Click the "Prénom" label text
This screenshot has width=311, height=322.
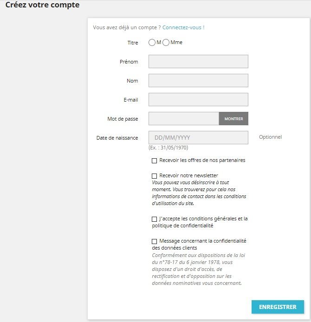tap(129, 62)
